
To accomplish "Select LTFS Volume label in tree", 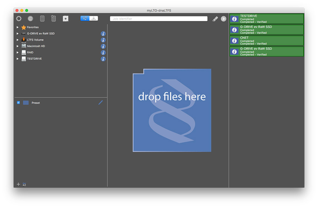I will 35,40.
